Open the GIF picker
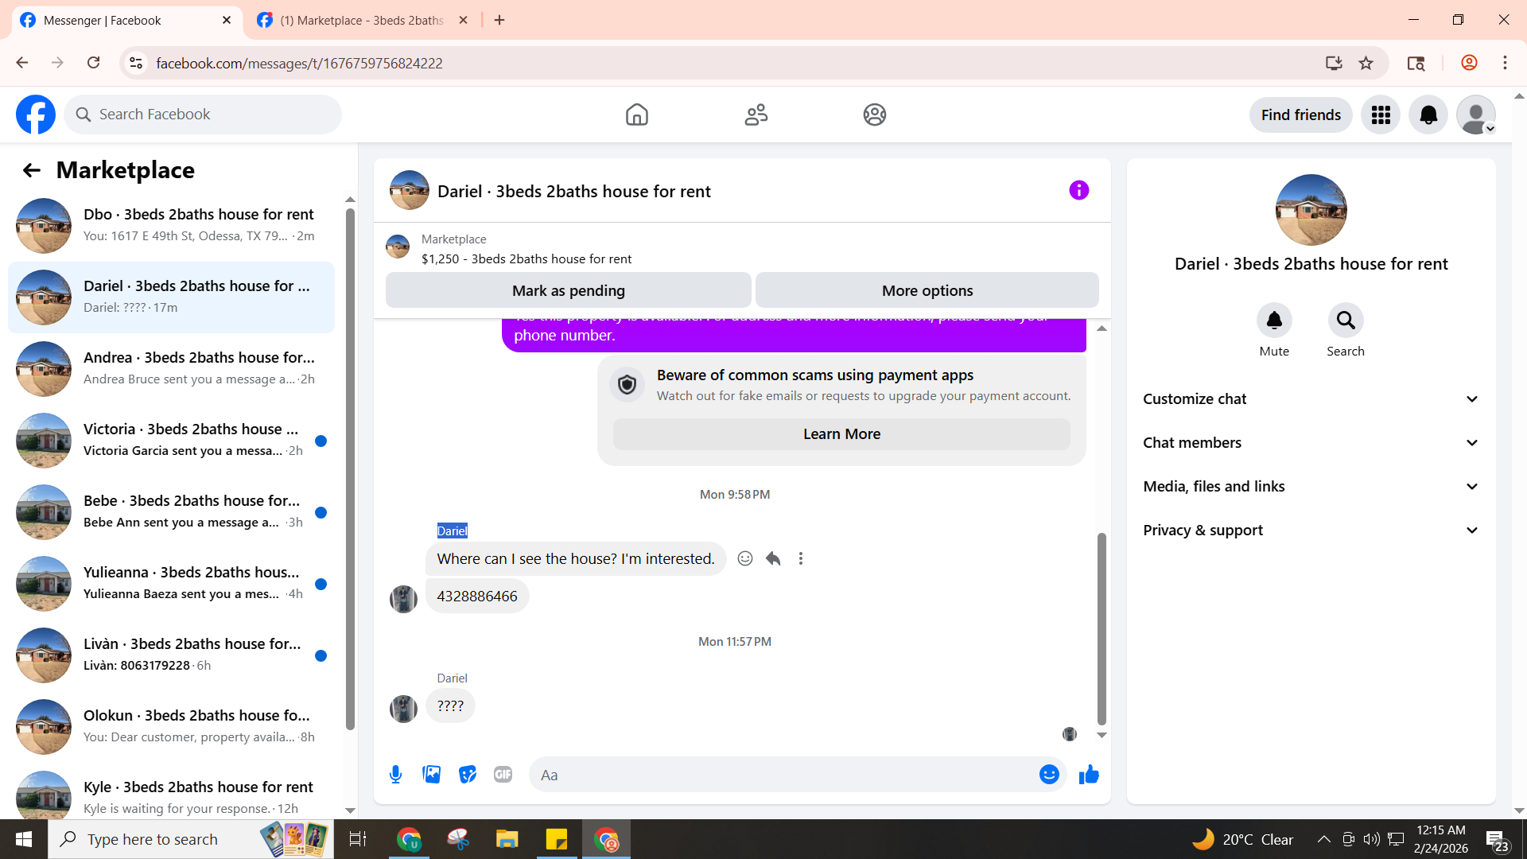 (x=503, y=775)
